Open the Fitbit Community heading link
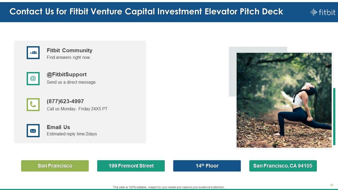Viewport: 338px width, 190px height. pyautogui.click(x=69, y=50)
